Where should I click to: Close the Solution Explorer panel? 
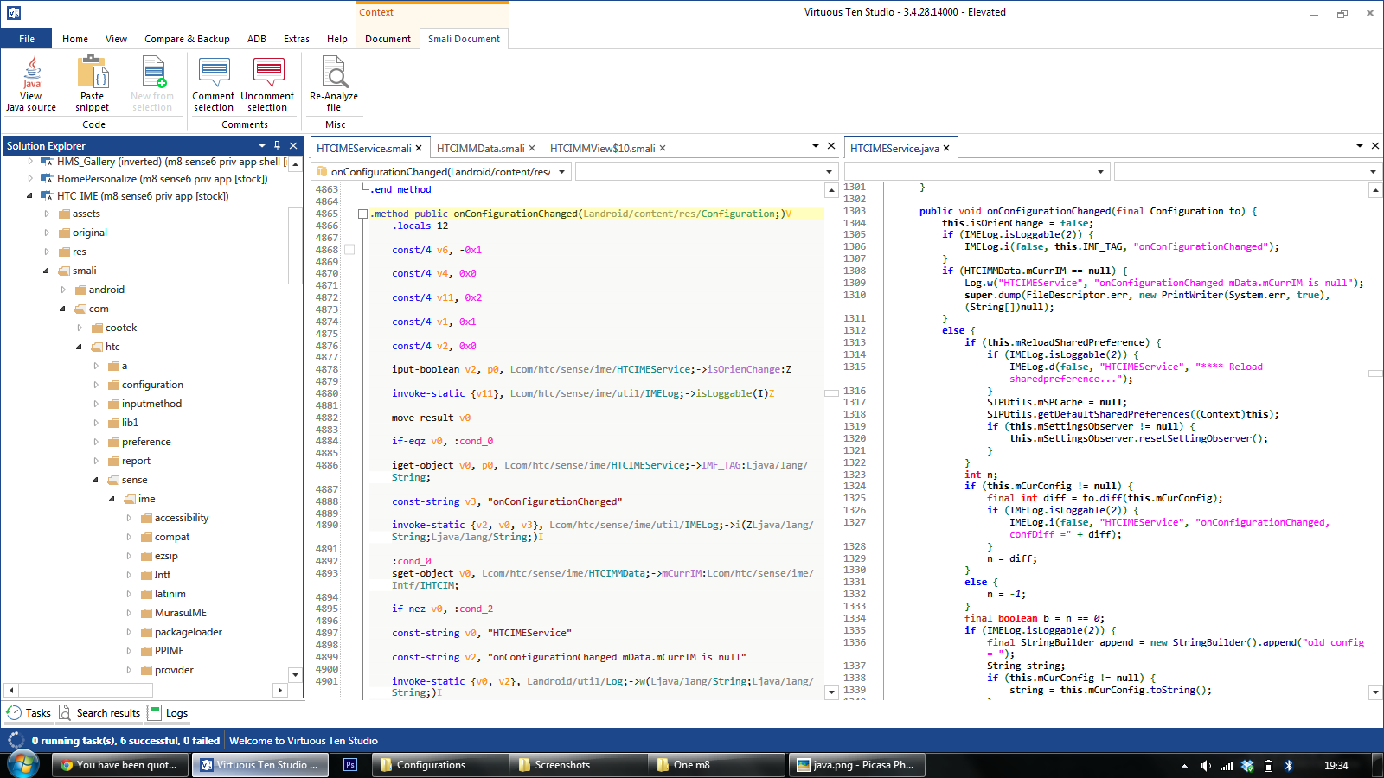click(293, 145)
